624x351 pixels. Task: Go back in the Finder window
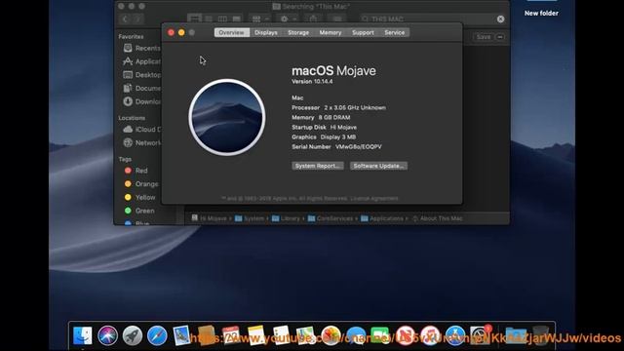point(125,19)
